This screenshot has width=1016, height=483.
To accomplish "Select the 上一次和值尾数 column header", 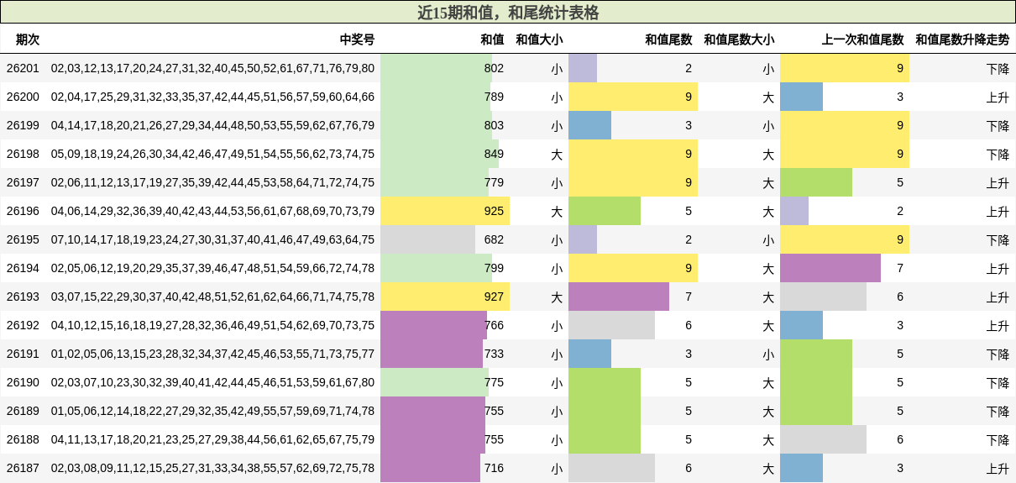I will pyautogui.click(x=862, y=39).
